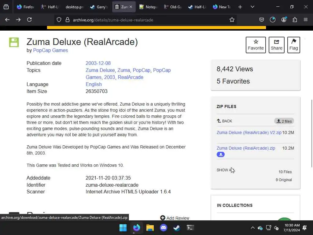The image size is (313, 235).
Task: Click the 9 Original count text
Action: coord(284,180)
